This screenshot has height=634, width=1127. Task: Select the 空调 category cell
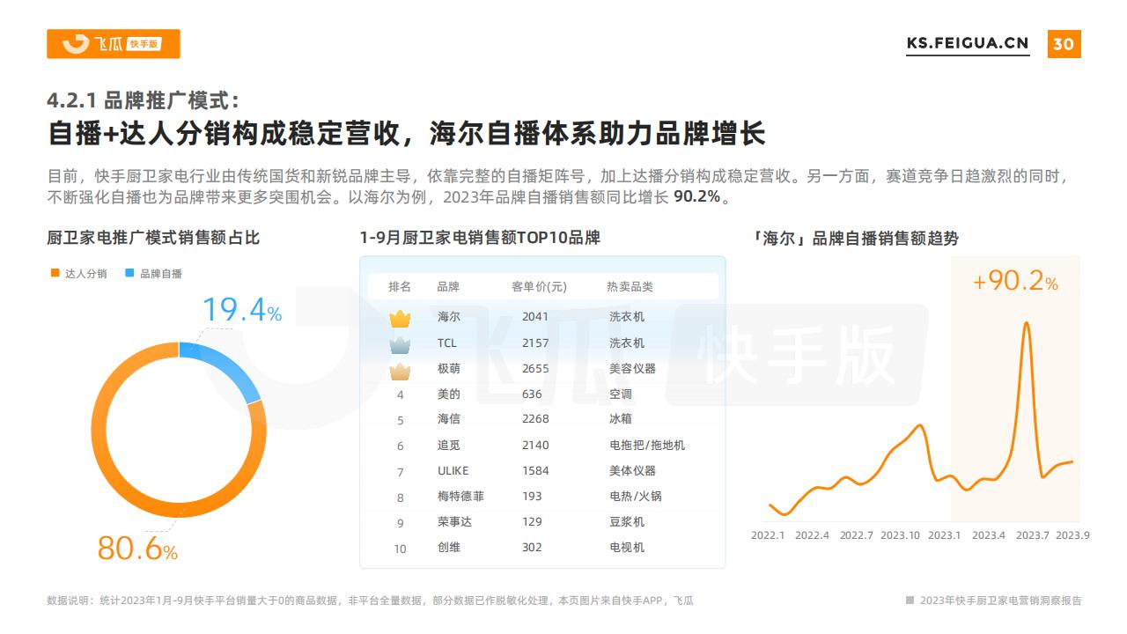point(621,394)
